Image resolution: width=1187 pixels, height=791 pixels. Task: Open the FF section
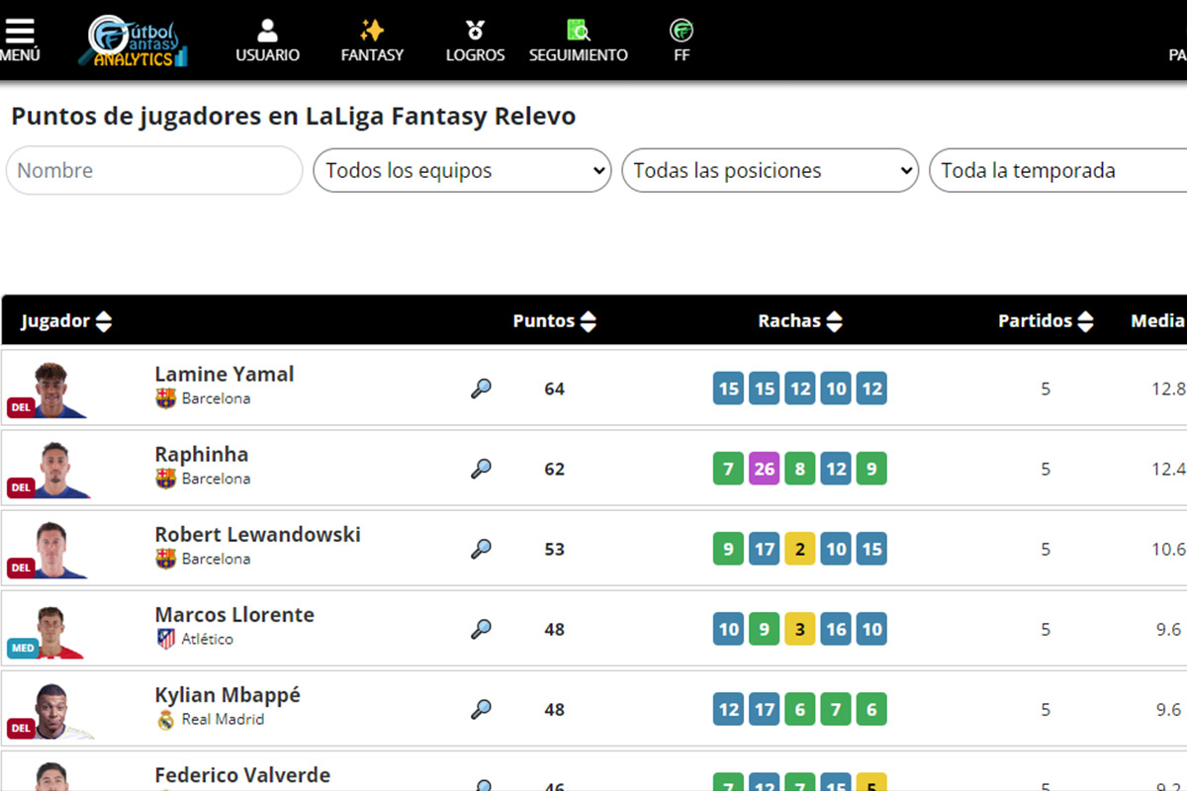pos(682,41)
